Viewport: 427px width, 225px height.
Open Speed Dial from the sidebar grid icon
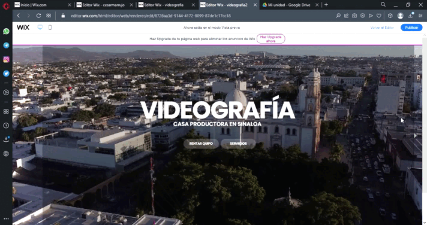[6, 111]
